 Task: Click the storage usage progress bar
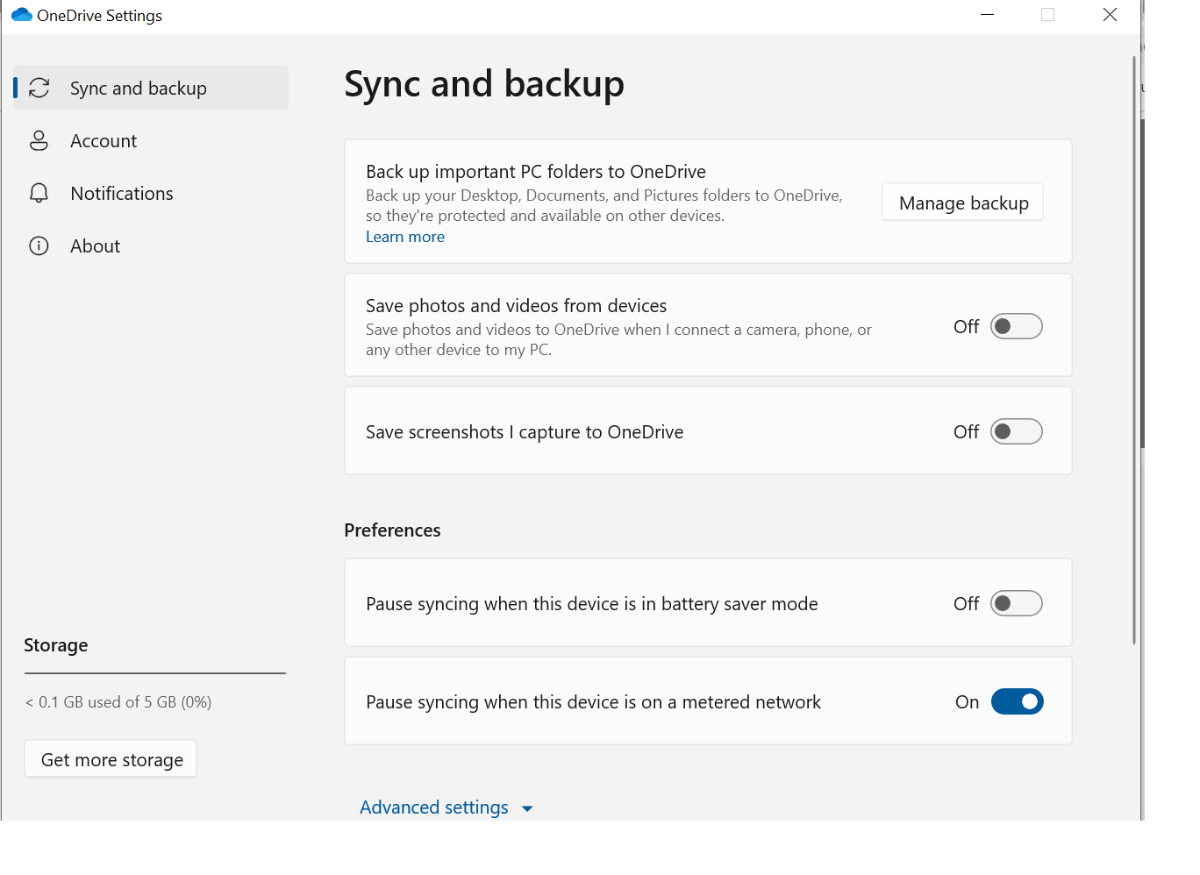click(x=155, y=673)
